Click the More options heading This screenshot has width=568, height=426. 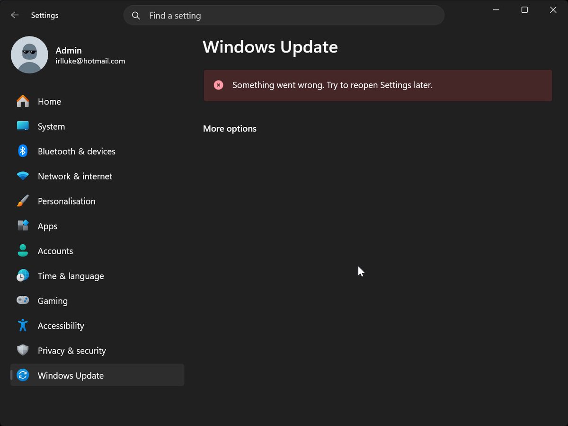point(230,129)
